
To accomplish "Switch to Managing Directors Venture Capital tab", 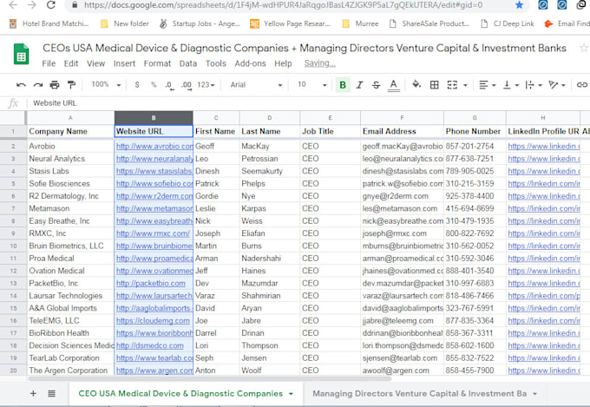I will coord(424,394).
